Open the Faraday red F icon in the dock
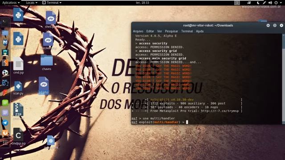This screenshot has width=285, height=160. (x=5, y=93)
